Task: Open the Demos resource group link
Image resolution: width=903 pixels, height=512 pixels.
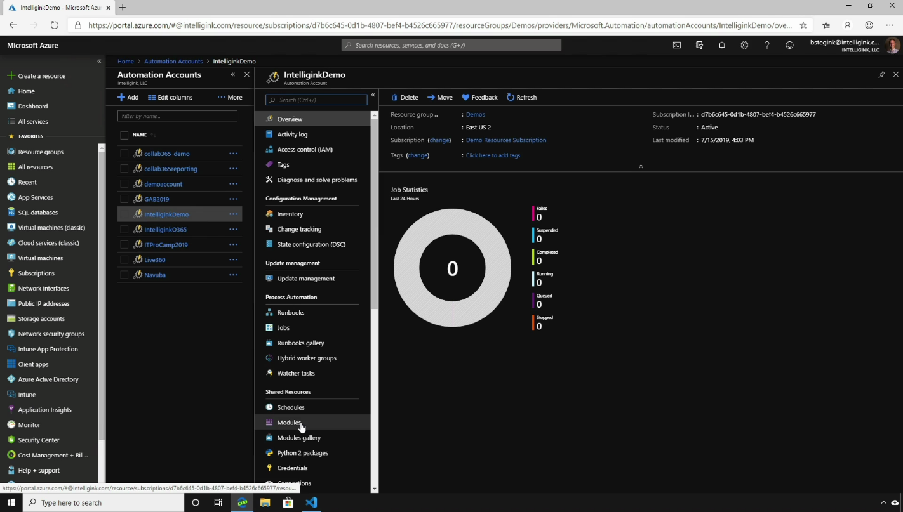Action: coord(476,115)
